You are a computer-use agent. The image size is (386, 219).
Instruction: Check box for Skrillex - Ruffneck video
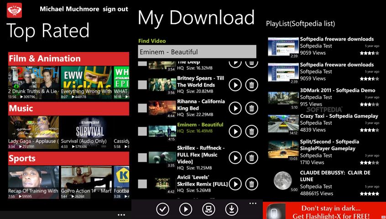[142, 157]
